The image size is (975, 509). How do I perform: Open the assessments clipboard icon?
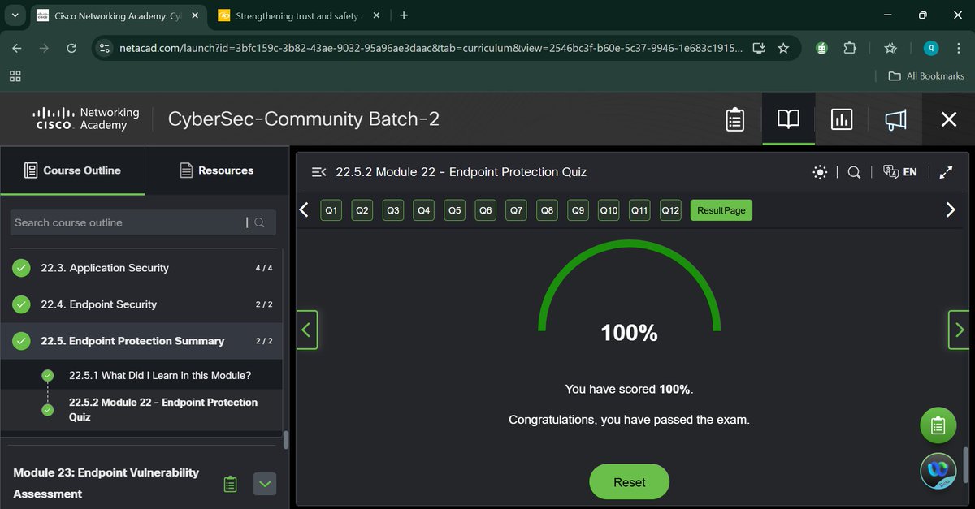[x=734, y=119]
